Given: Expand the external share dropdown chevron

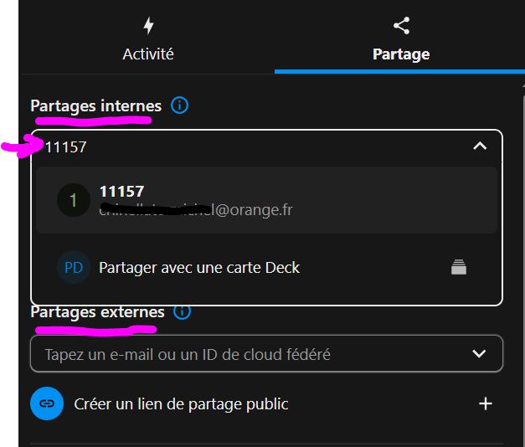Looking at the screenshot, I should (x=479, y=354).
